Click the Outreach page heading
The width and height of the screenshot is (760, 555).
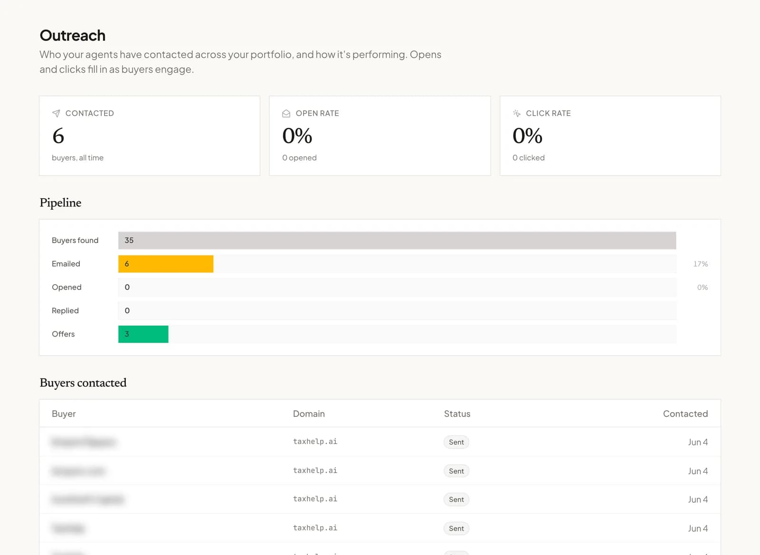pos(73,36)
